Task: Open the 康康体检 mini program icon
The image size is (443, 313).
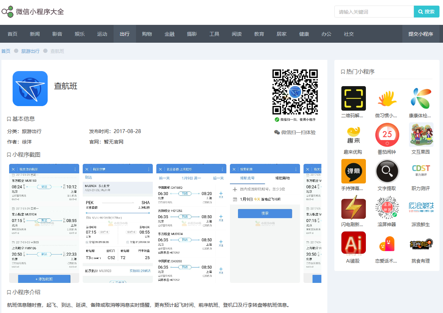Action: click(421, 98)
